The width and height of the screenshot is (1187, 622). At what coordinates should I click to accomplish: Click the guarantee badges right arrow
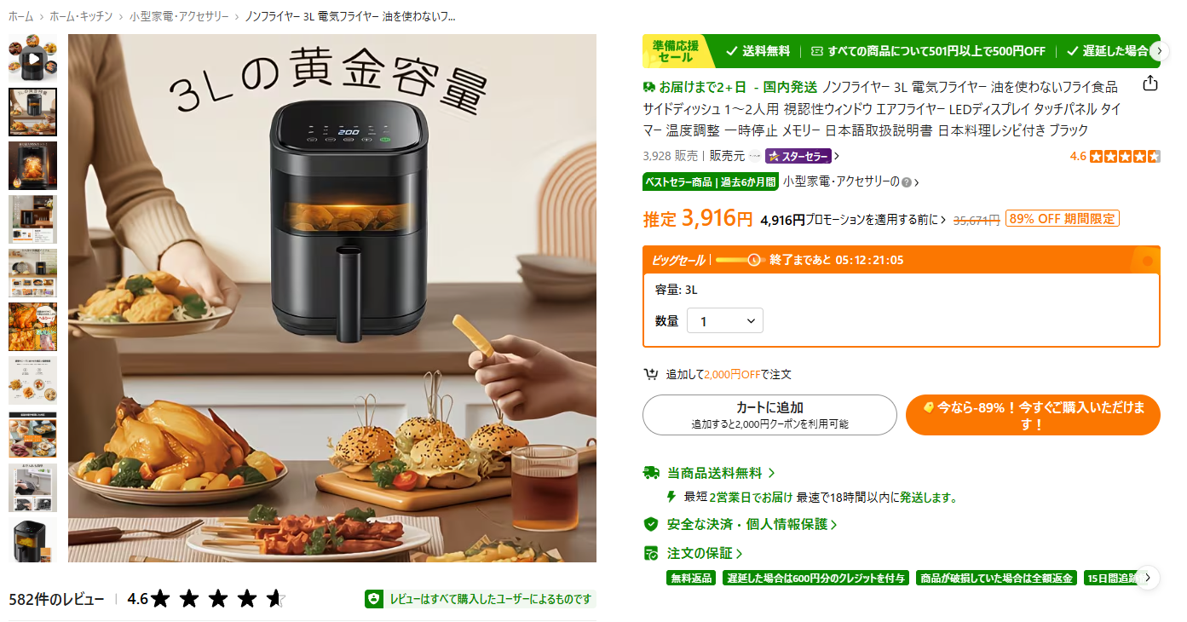1148,577
